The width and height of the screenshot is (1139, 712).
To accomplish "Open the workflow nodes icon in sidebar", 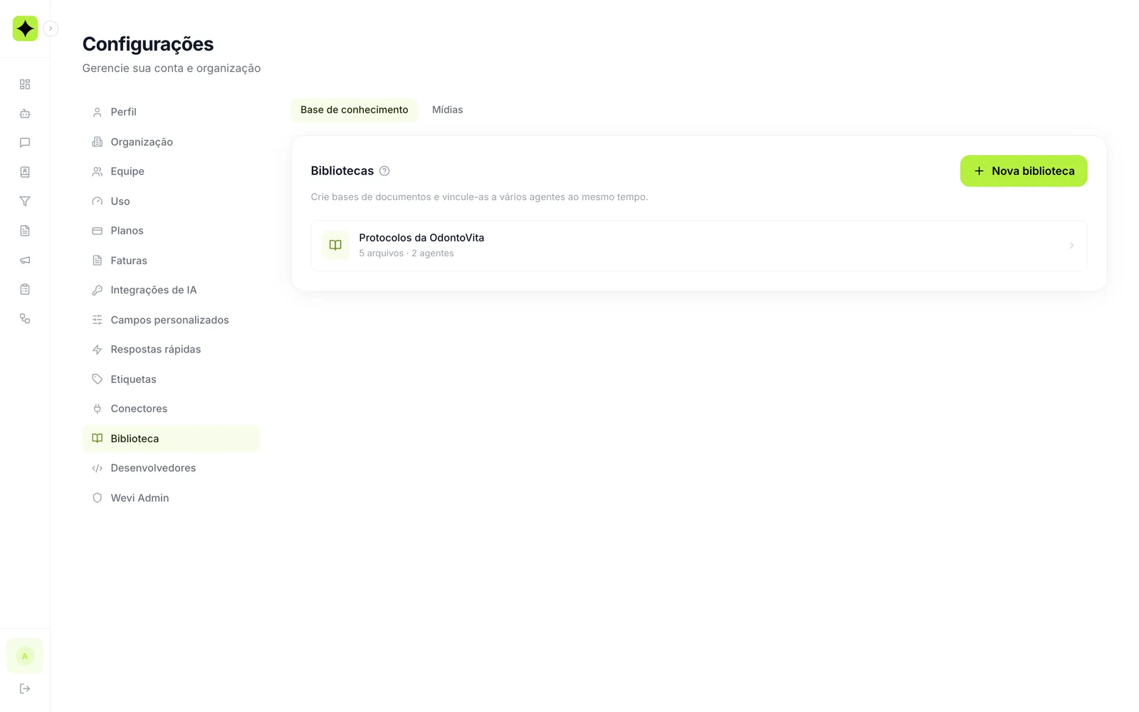I will 25,318.
